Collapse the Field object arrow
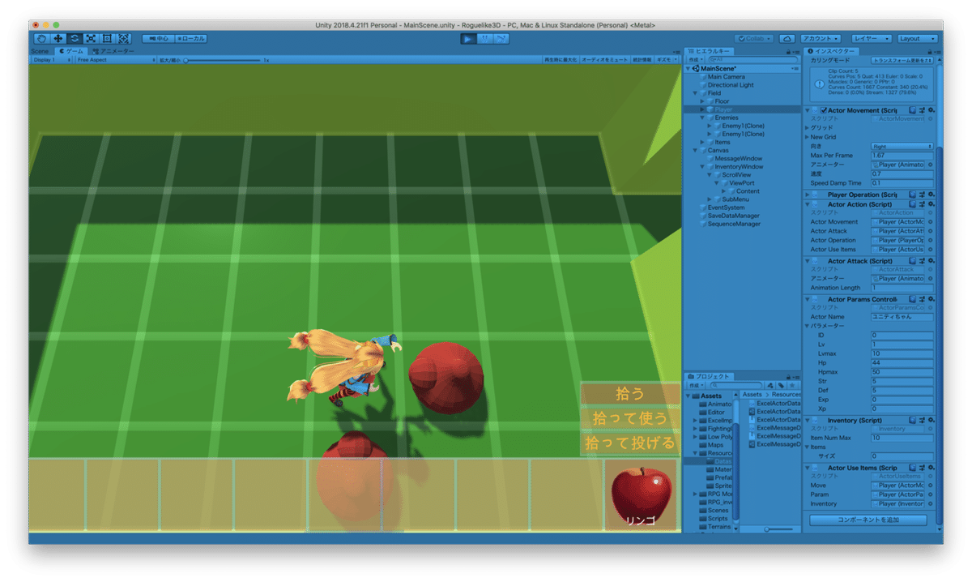 (695, 93)
